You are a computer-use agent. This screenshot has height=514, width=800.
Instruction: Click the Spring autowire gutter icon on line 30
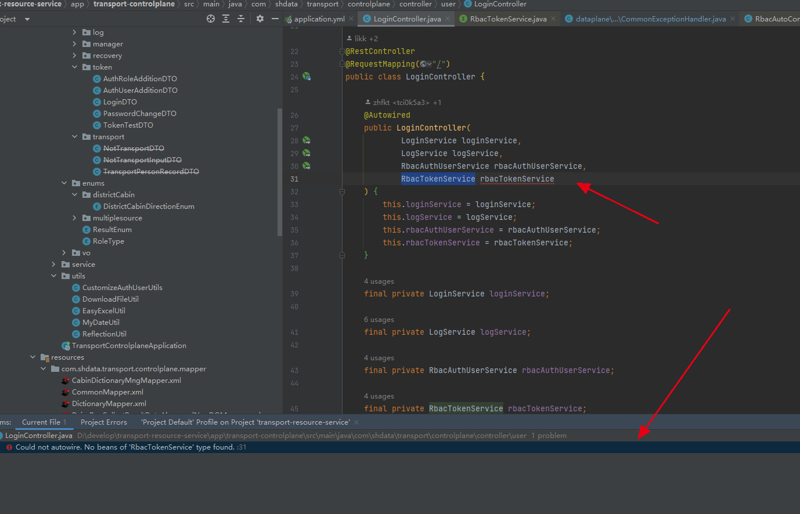307,166
